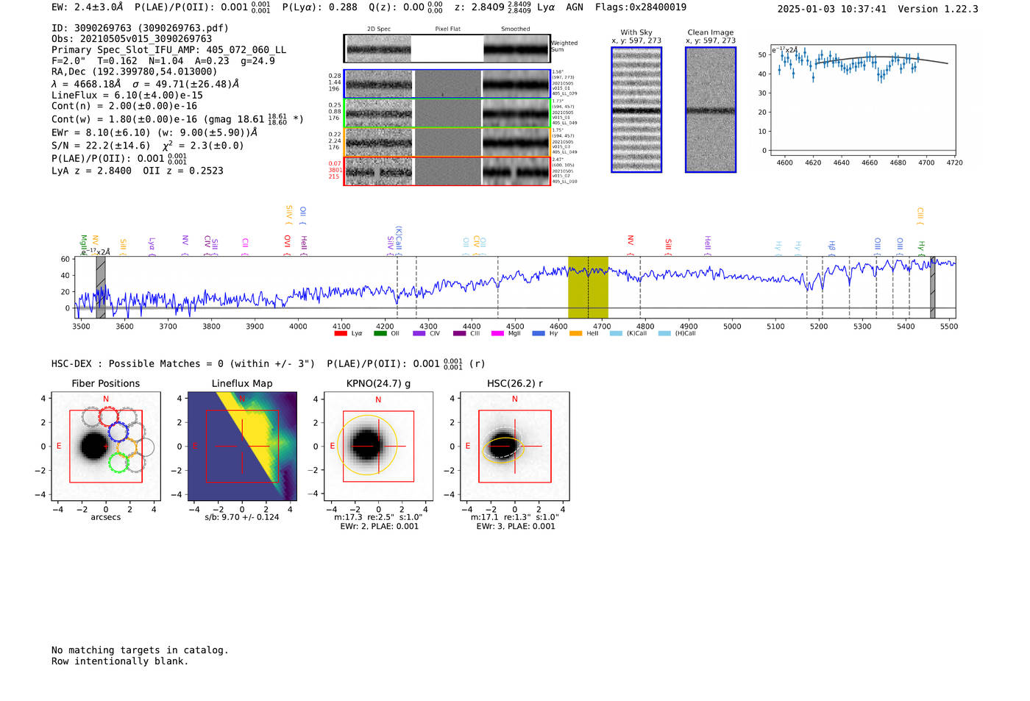1030x701 pixels.
Task: Click the AGN classification label
Action: 575,7
